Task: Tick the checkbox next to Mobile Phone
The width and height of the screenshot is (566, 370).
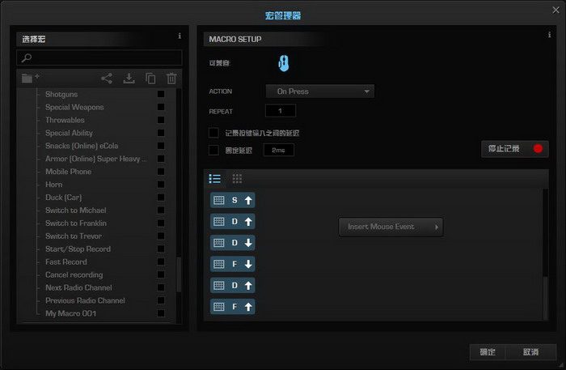Action: click(x=161, y=172)
